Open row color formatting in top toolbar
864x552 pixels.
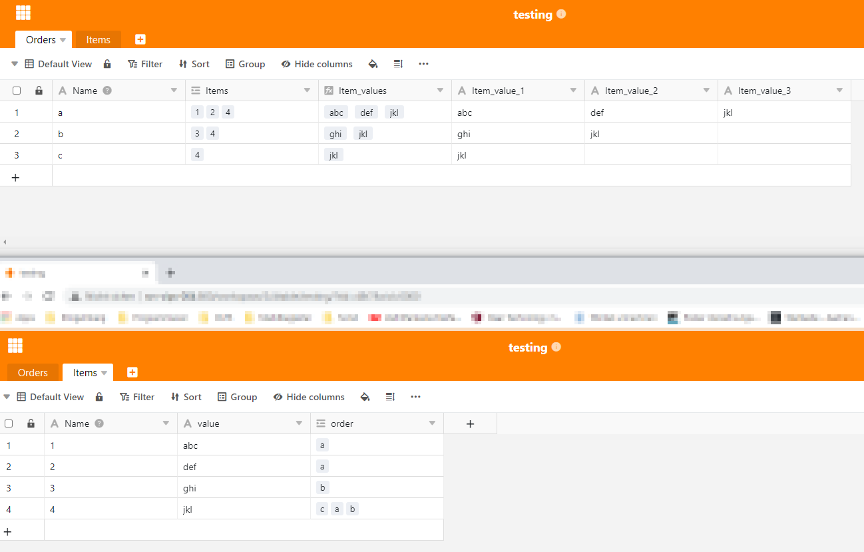pyautogui.click(x=373, y=64)
